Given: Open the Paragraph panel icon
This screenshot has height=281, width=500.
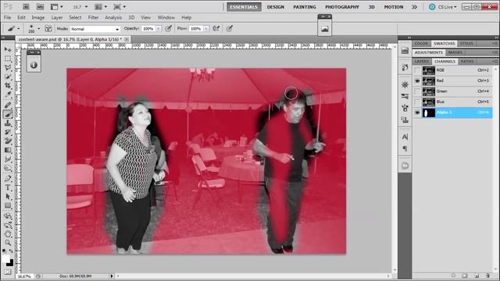Looking at the screenshot, I should pyautogui.click(x=405, y=148).
